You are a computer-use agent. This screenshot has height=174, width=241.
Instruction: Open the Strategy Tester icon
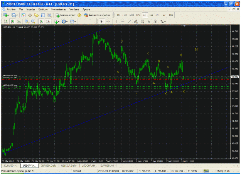49,15
